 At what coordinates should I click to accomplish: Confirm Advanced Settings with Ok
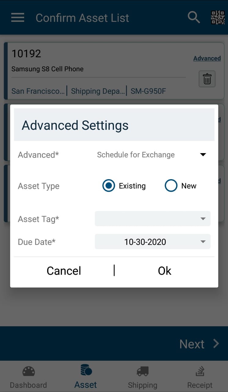pos(165,271)
